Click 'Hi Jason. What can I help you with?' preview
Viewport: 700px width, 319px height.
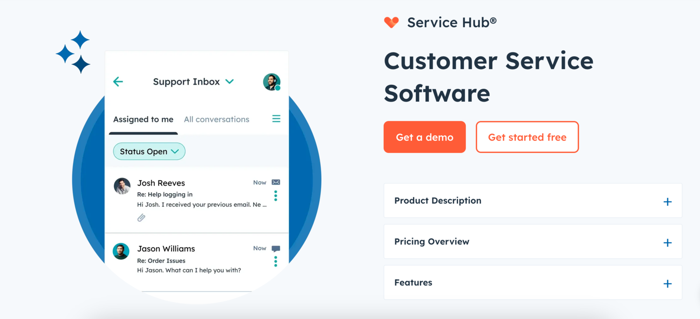pos(189,270)
